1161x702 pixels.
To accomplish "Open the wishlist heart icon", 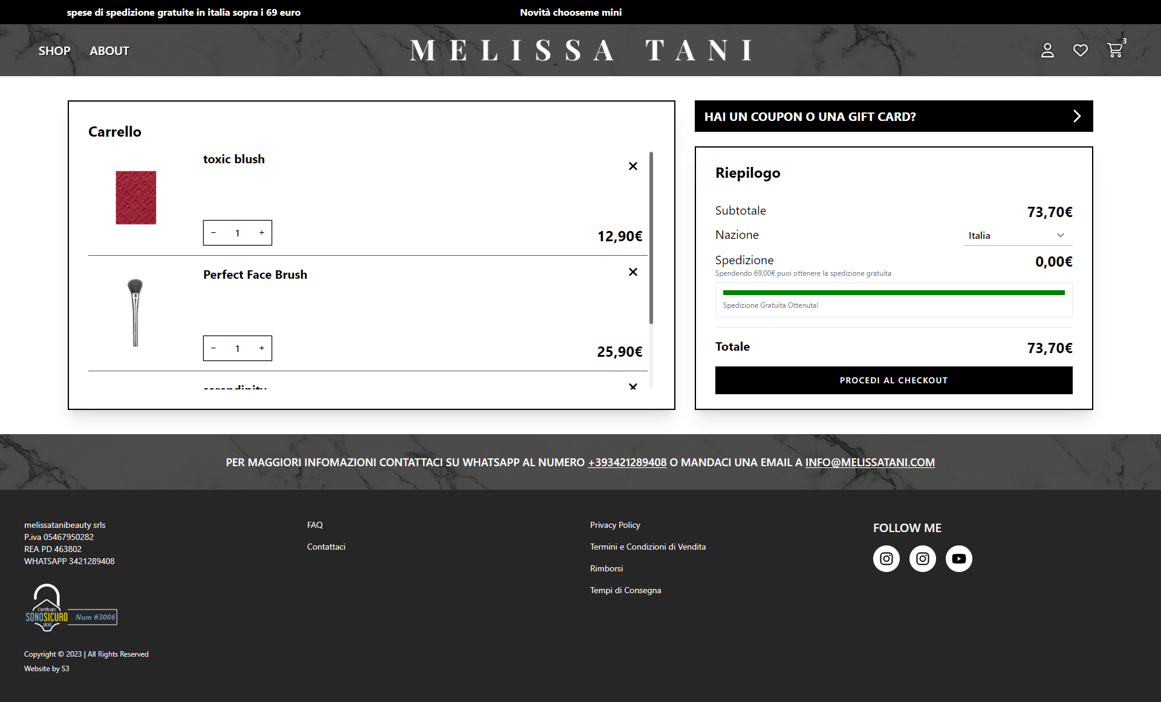I will tap(1081, 51).
